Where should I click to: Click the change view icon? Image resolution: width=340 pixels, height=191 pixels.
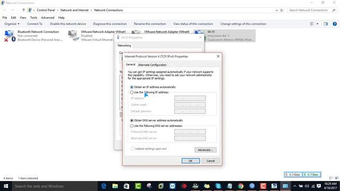pos(312,24)
